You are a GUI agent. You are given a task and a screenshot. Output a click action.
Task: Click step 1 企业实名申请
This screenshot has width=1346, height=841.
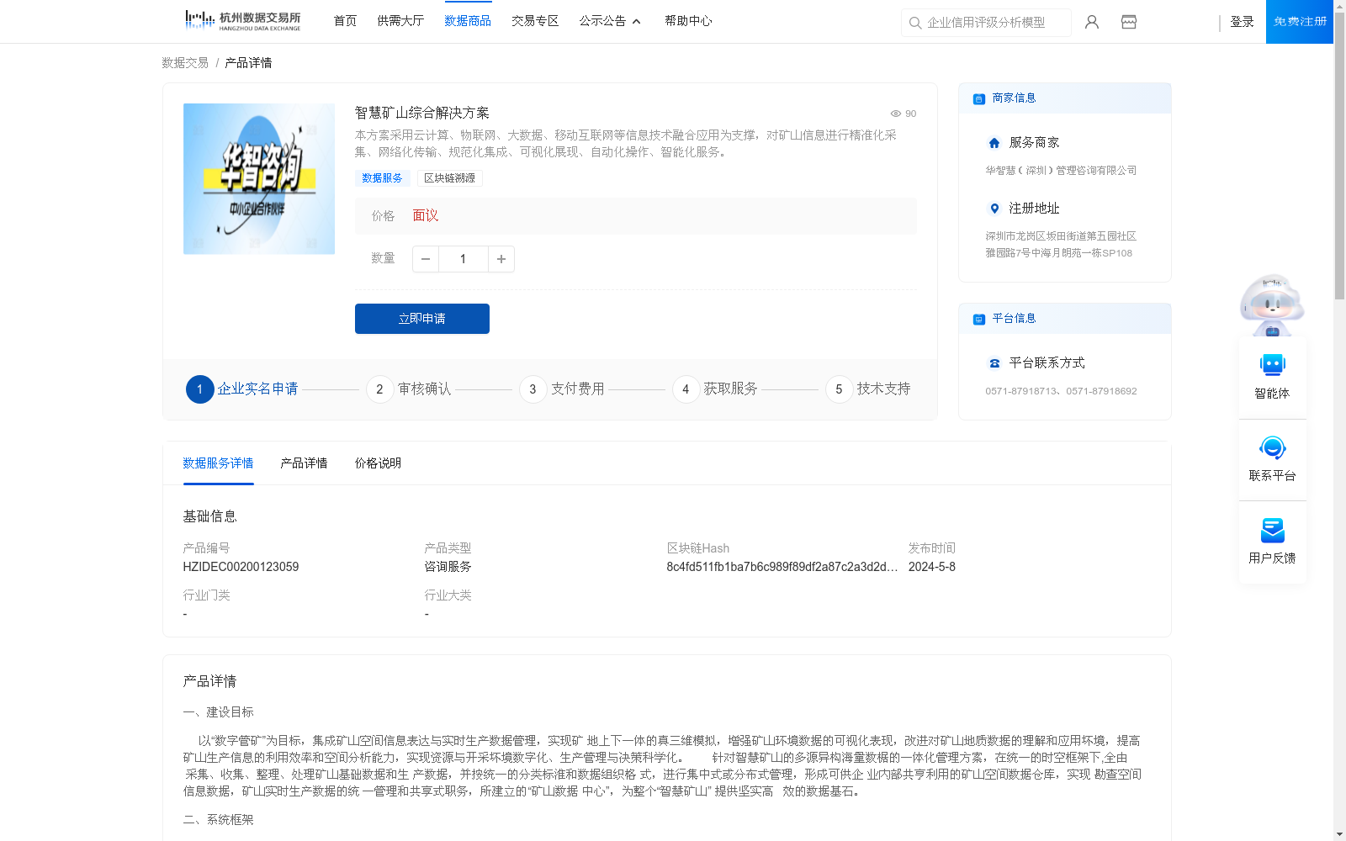[x=242, y=389]
